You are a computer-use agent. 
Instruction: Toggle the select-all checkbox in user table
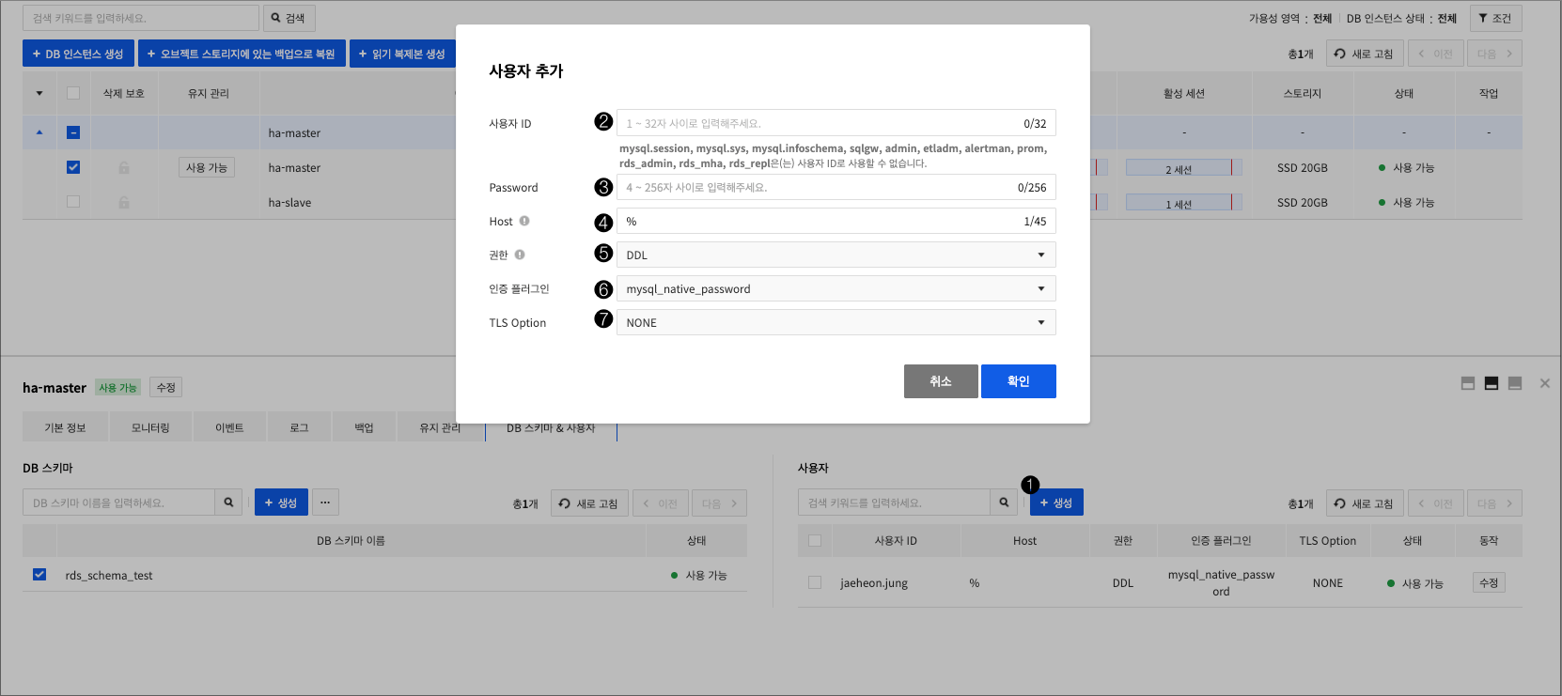tap(815, 540)
